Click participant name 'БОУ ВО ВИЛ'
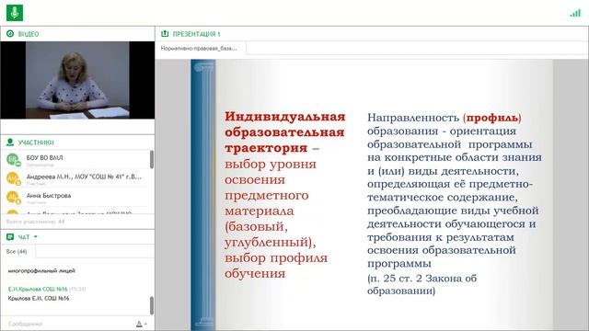This screenshot has height=331, width=589. (45, 157)
